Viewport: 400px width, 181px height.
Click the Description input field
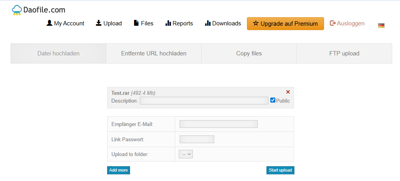point(204,101)
